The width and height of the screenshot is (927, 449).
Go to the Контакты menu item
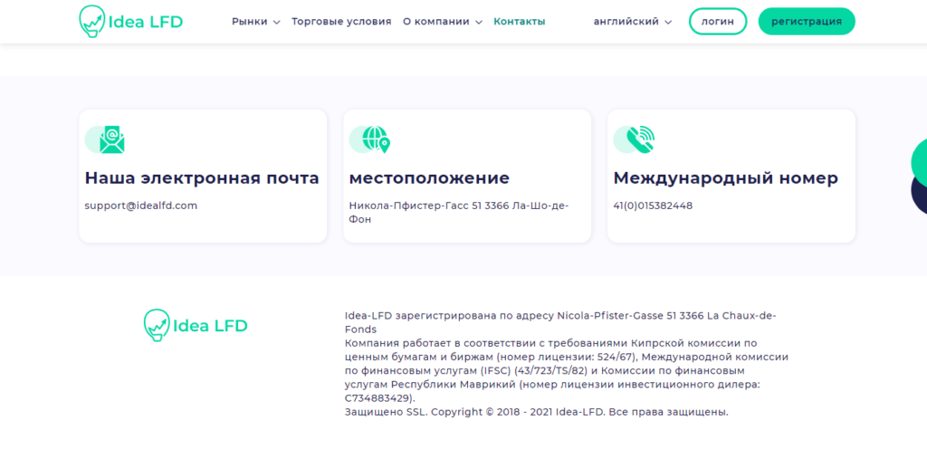tap(519, 22)
